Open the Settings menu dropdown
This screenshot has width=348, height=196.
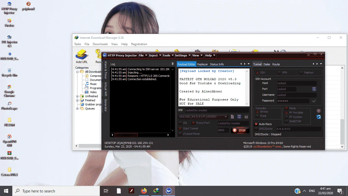click(x=183, y=55)
